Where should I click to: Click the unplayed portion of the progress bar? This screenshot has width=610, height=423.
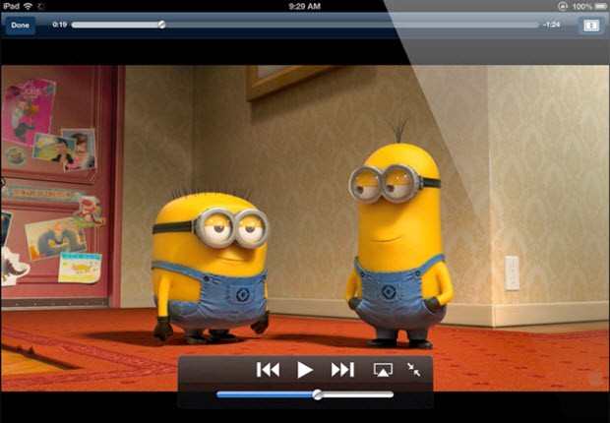pos(344,25)
